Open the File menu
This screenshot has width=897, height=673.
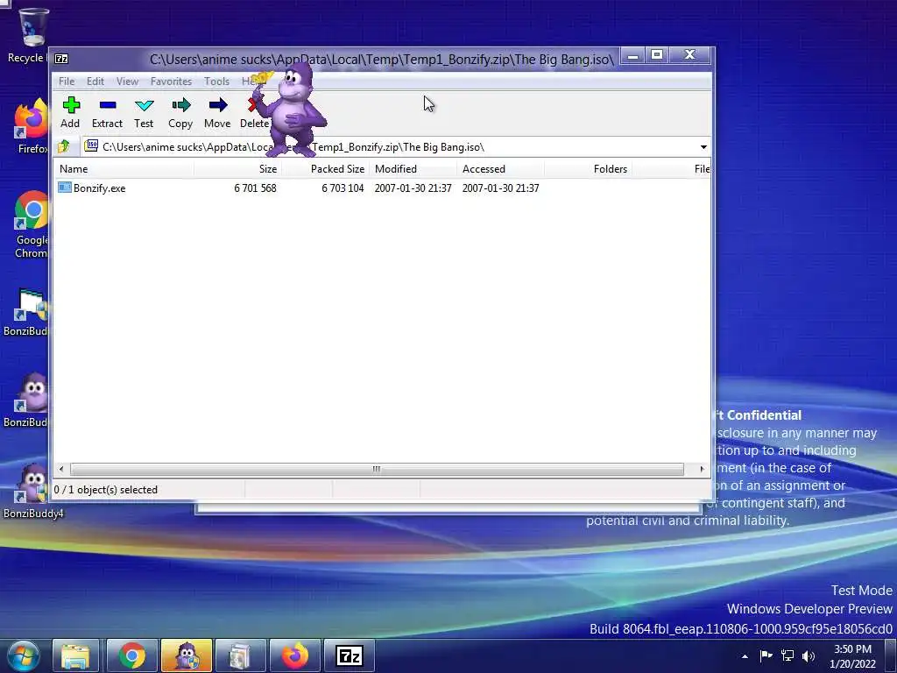(x=67, y=81)
